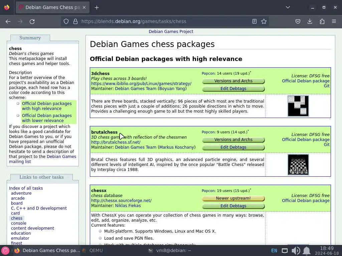The image size is (342, 256).
Task: Open the Debian swirl start menu
Action: pos(5,251)
